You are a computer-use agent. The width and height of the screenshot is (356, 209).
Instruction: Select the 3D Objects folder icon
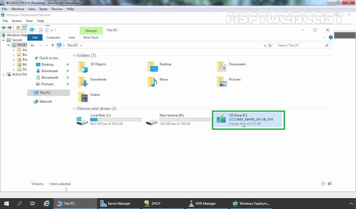(83, 67)
